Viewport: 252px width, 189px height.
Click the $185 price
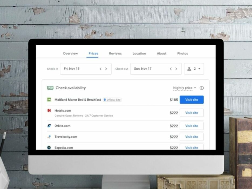pos(174,100)
